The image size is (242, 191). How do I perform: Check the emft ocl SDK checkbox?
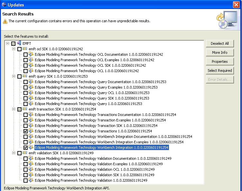(19, 49)
